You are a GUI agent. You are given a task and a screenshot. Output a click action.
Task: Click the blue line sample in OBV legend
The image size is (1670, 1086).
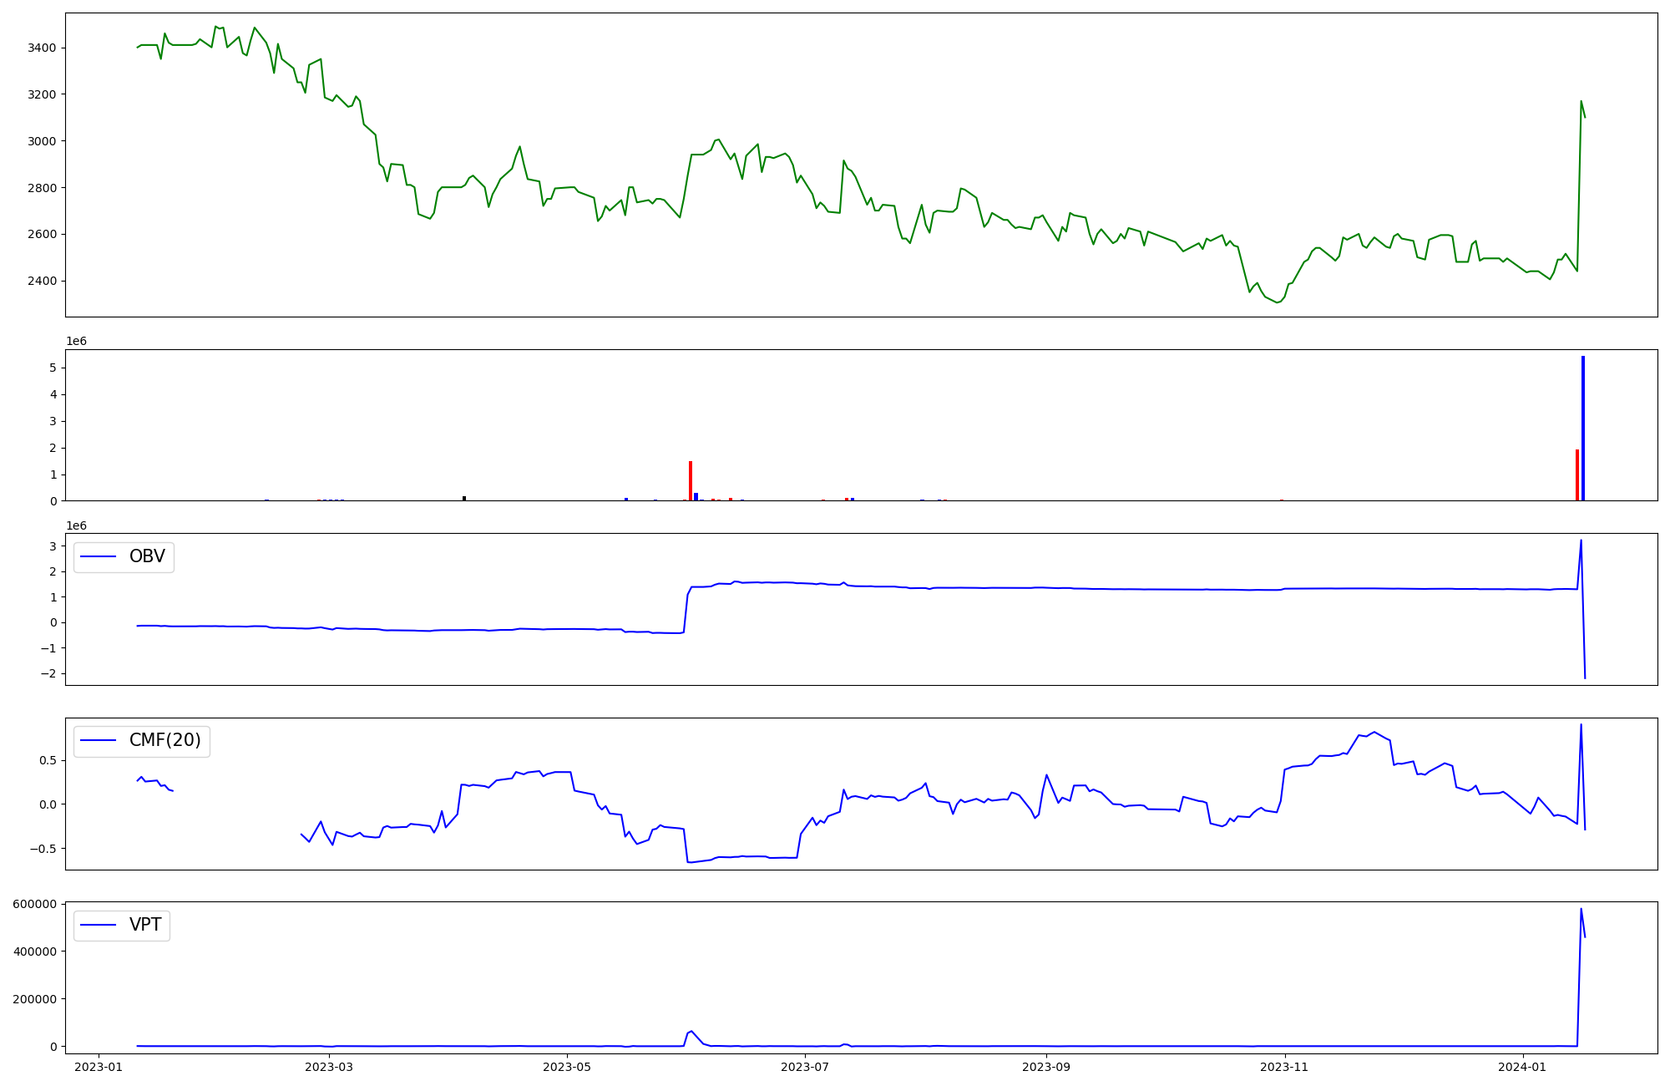click(x=99, y=557)
